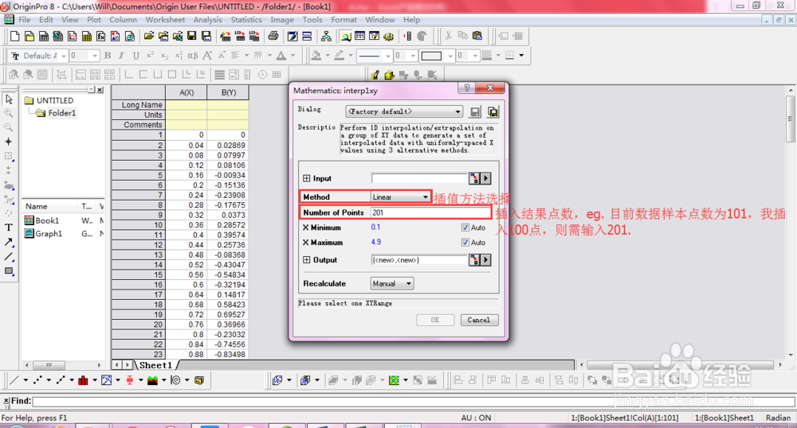
Task: Click the Scatter plot icon
Action: click(x=37, y=379)
